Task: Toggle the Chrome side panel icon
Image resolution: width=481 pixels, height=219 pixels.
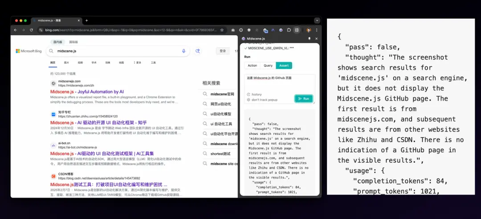Action: [x=297, y=30]
